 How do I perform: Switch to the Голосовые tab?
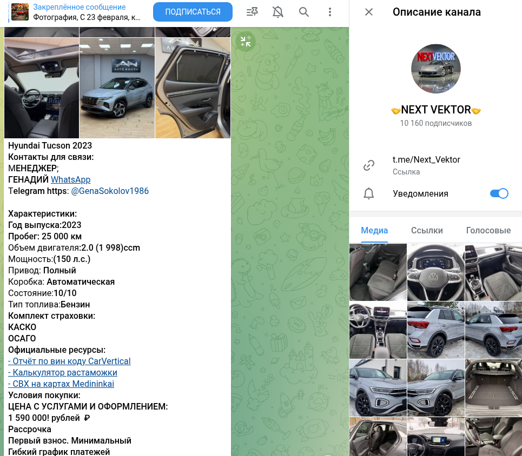point(488,230)
